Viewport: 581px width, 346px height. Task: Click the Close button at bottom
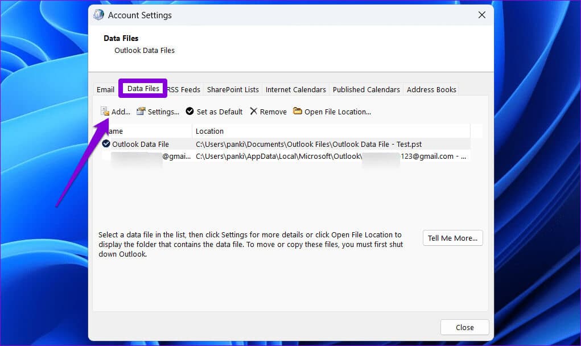[x=465, y=327]
